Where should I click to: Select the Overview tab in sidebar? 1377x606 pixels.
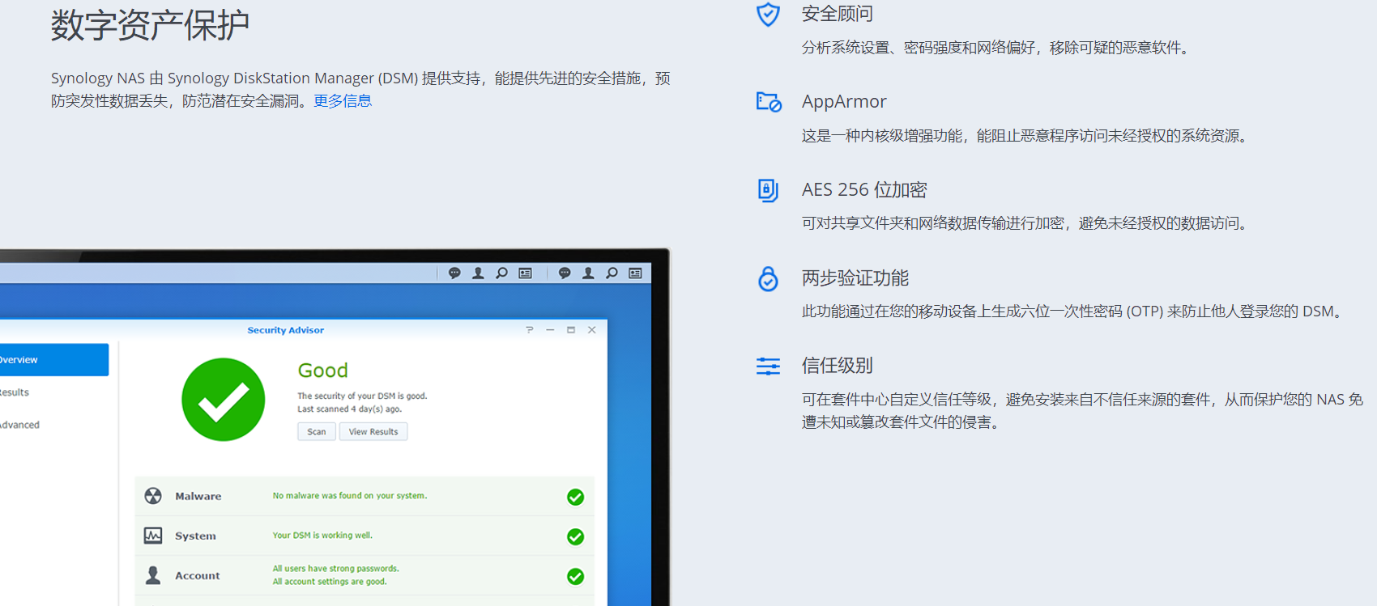[49, 360]
